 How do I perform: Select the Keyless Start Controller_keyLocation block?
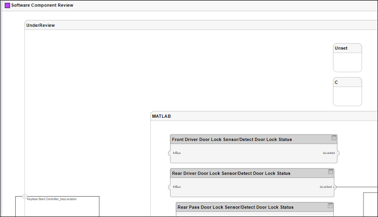coord(58,206)
